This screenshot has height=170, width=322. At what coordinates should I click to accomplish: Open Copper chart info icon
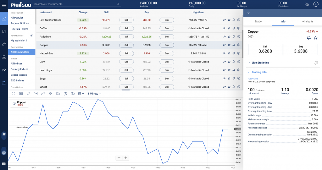(14, 103)
